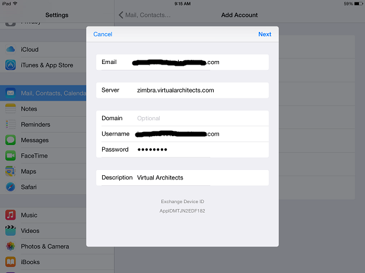The image size is (365, 273).
Task: Tap the device ID ApplDMTJN2EDF182
Action: (182, 211)
